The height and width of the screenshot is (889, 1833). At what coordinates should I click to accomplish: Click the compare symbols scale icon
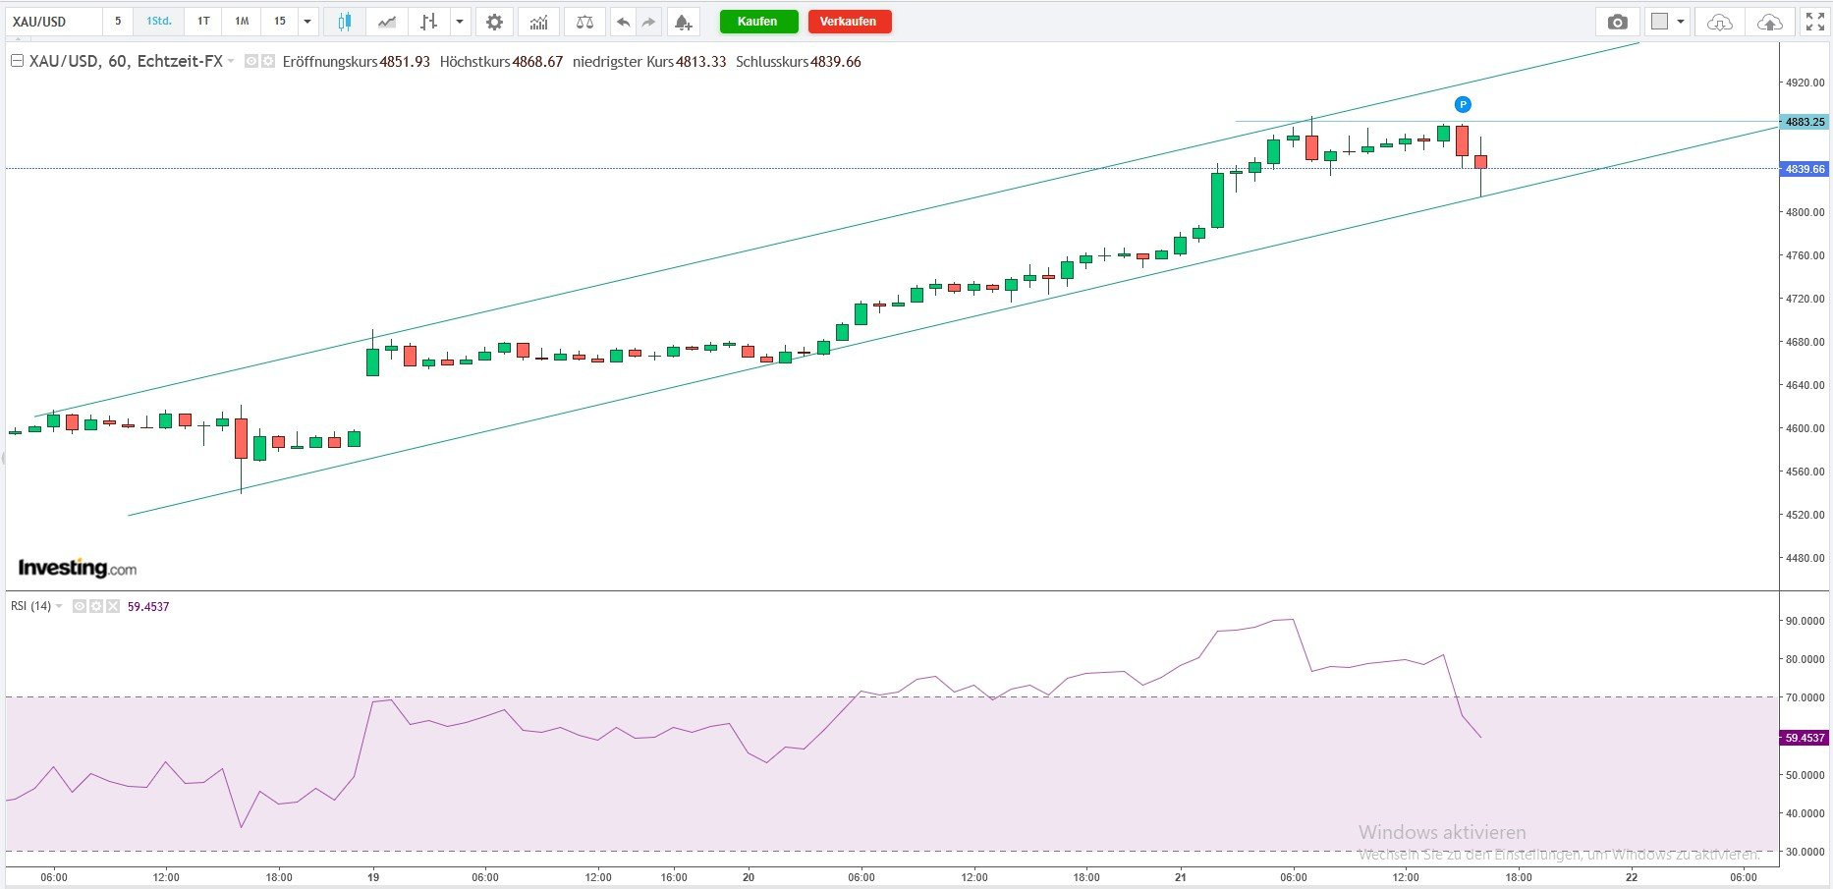[584, 22]
